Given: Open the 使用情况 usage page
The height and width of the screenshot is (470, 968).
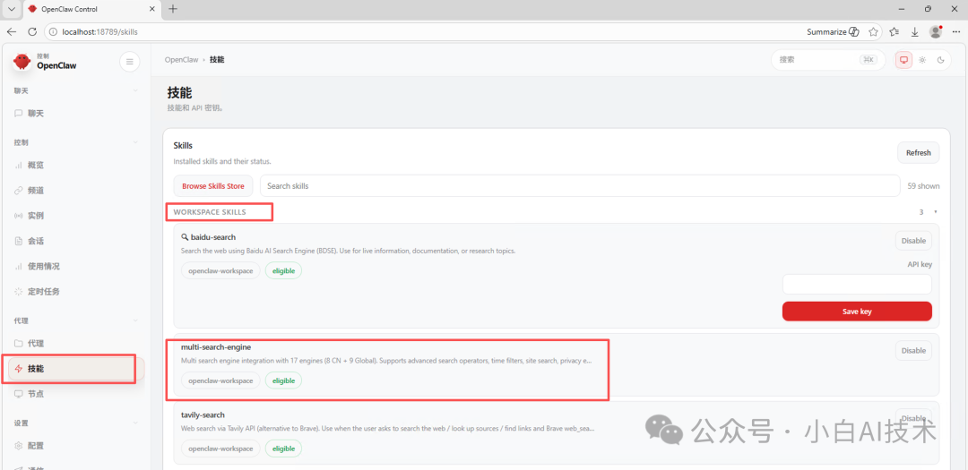Looking at the screenshot, I should point(74,267).
